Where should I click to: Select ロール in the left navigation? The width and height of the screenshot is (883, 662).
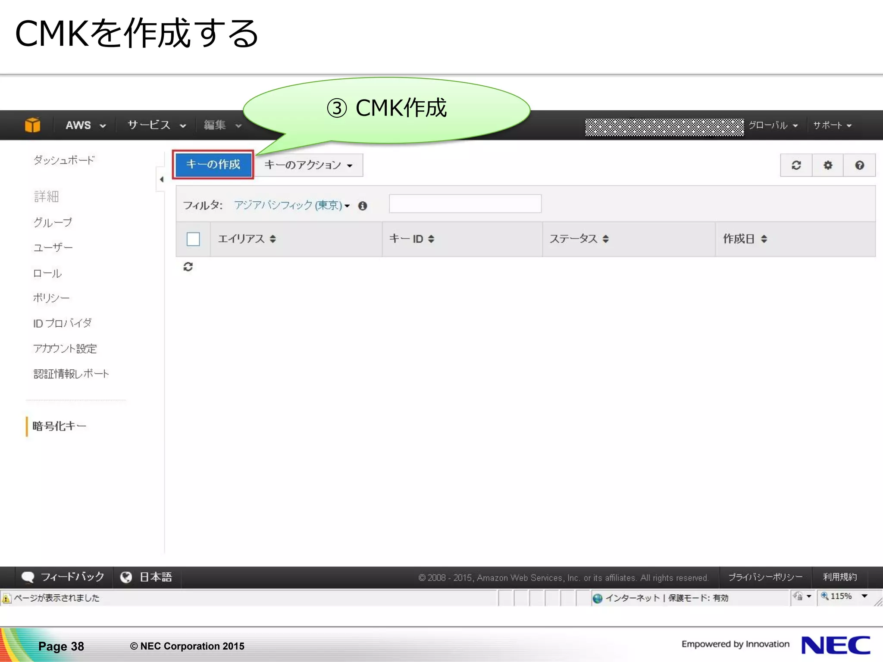click(47, 273)
